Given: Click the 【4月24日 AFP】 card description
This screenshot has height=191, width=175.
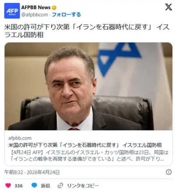Looking at the screenshot, I should [89, 156].
